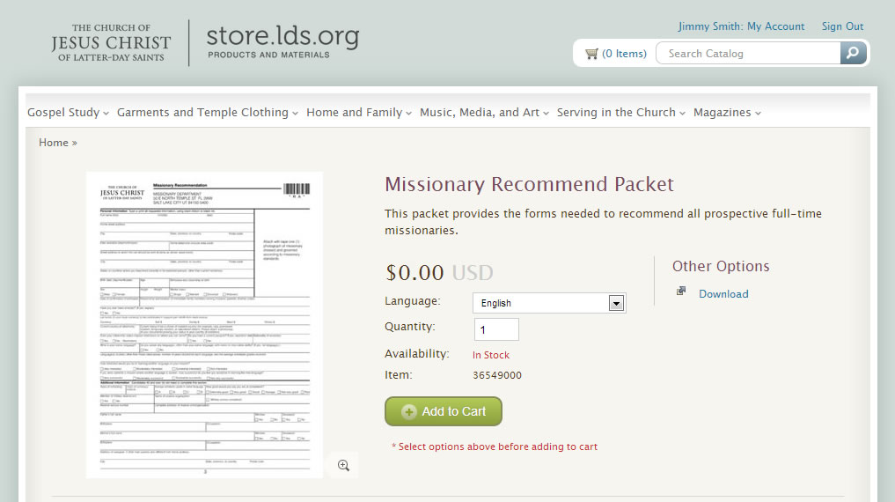Image resolution: width=895 pixels, height=502 pixels.
Task: Click the shopping cart icon
Action: pos(591,54)
